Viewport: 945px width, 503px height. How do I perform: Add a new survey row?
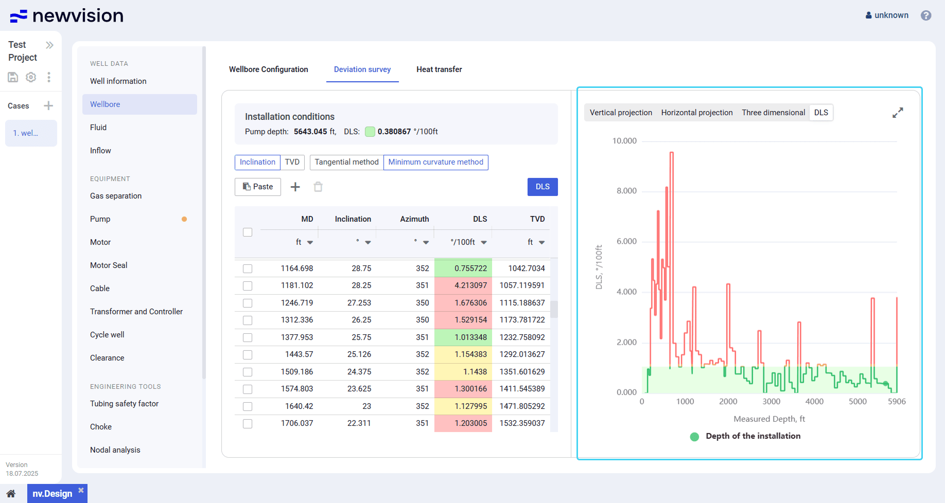click(295, 187)
